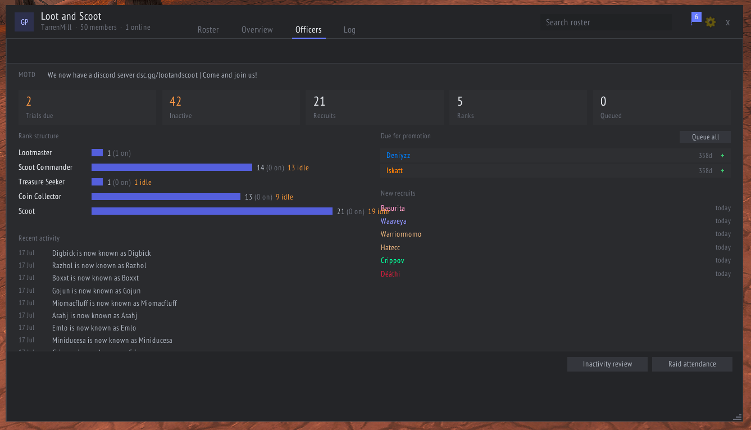This screenshot has width=751, height=430.
Task: Select the Trials due stat card
Action: click(88, 107)
